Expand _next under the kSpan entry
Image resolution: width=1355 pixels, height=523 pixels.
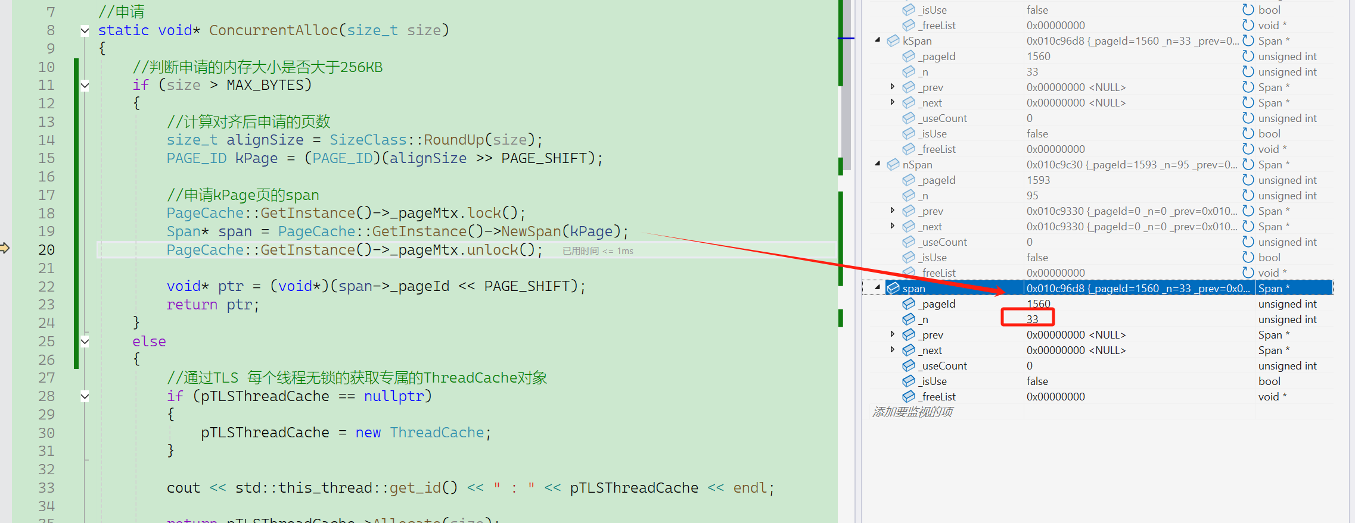[x=892, y=102]
